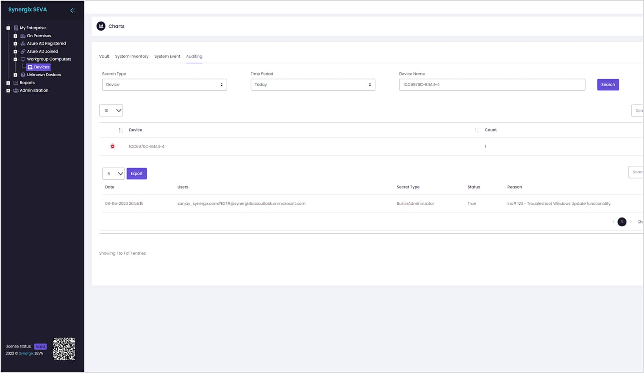Viewport: 644px width, 373px height.
Task: Open Reports in the sidebar tree
Action: 27,83
